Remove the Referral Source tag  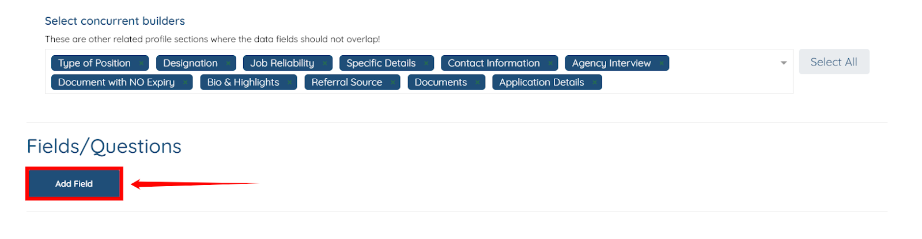(x=393, y=83)
